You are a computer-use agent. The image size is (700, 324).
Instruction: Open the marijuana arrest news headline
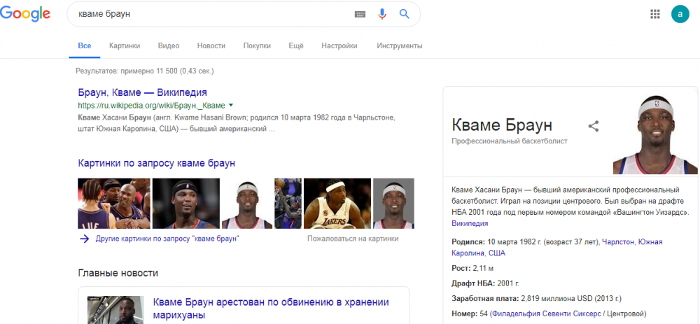tap(271, 309)
